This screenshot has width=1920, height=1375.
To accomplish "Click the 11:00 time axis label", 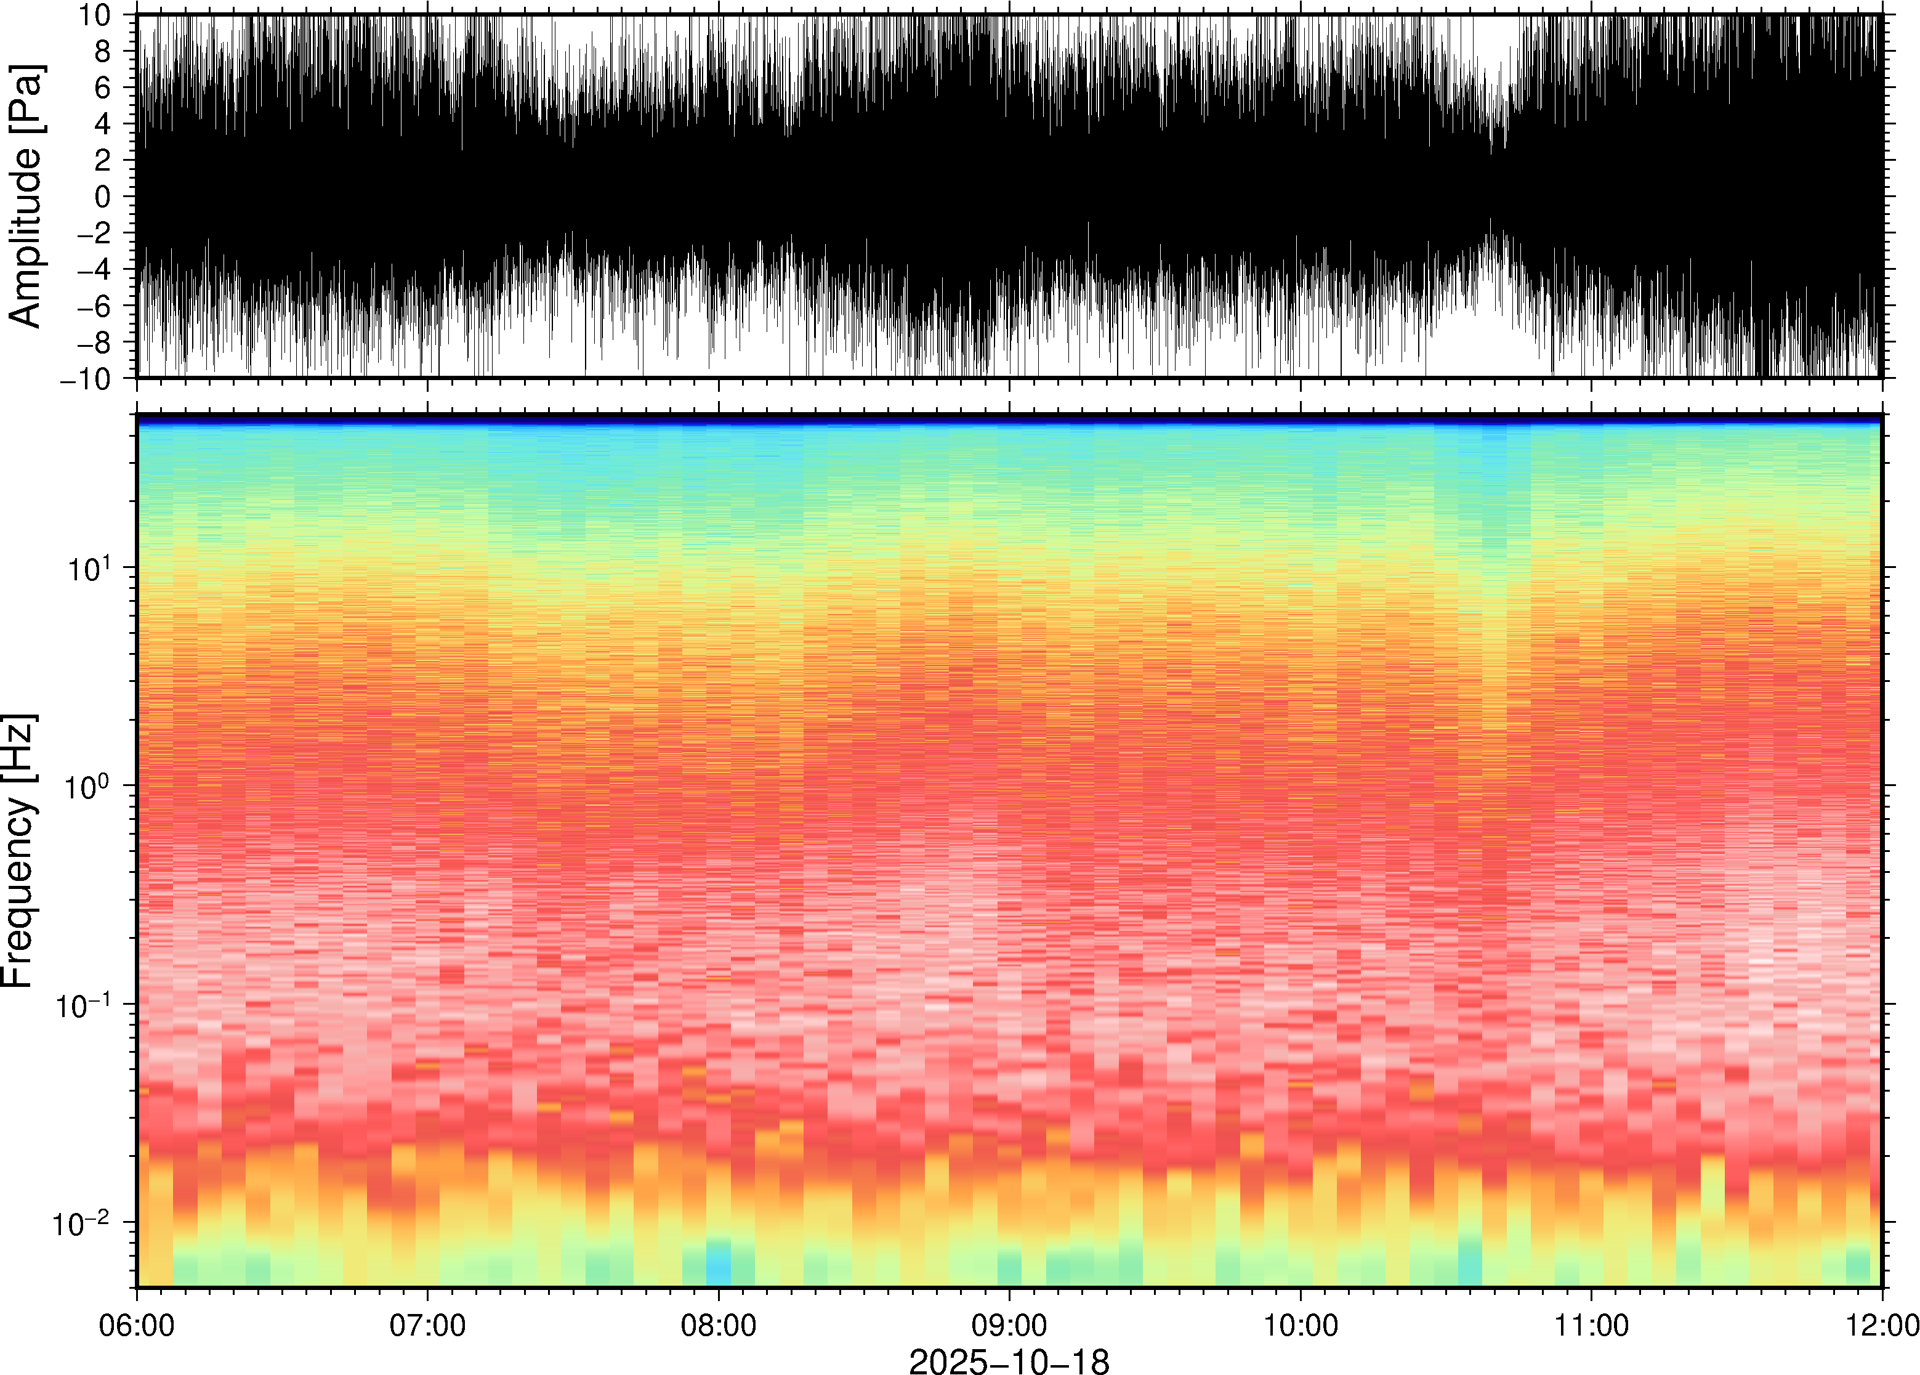I will pyautogui.click(x=1591, y=1325).
